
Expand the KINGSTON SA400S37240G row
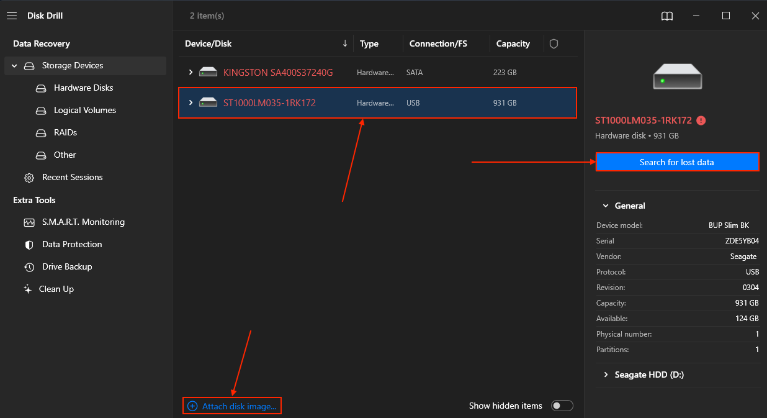tap(191, 73)
